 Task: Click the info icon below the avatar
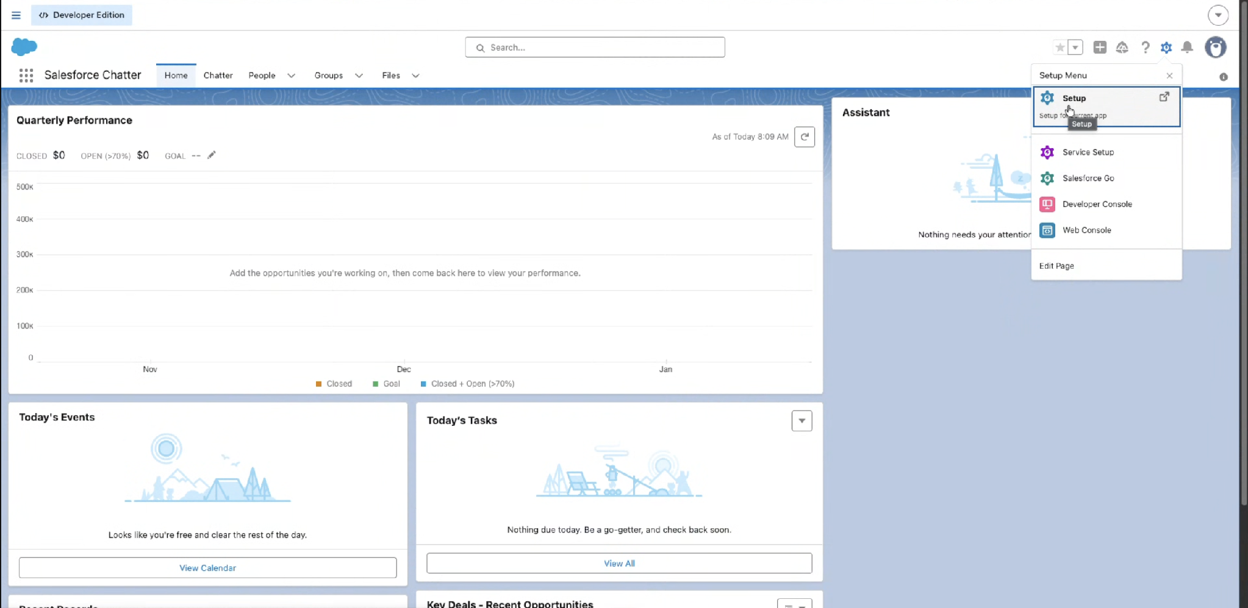point(1224,77)
